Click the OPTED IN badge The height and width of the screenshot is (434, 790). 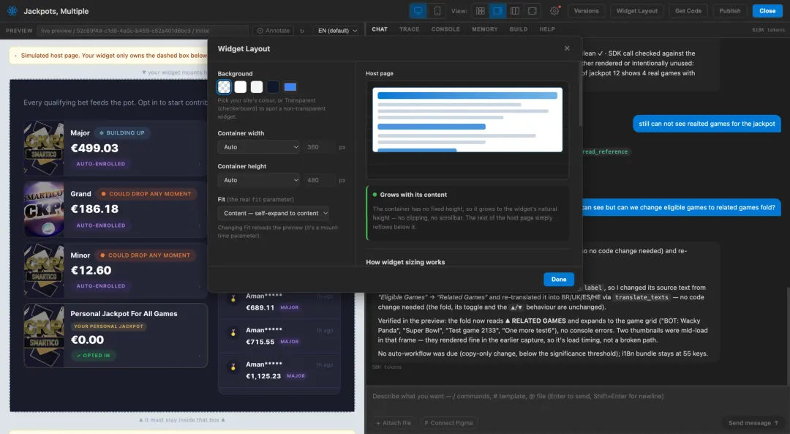(x=93, y=356)
